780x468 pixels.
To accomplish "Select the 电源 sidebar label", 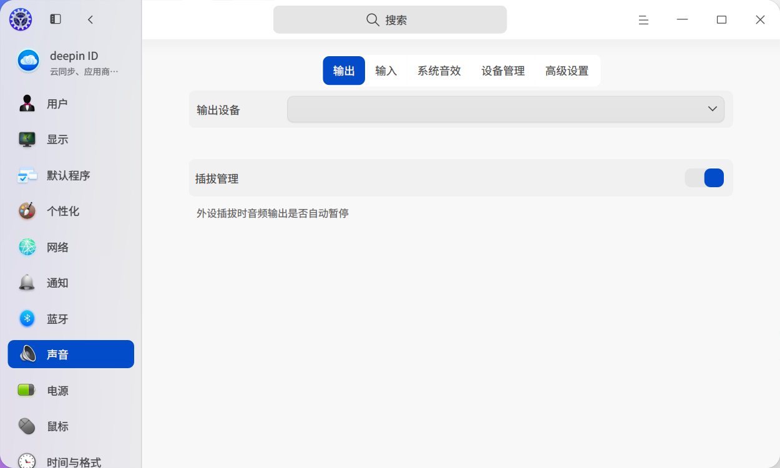I will [x=57, y=391].
